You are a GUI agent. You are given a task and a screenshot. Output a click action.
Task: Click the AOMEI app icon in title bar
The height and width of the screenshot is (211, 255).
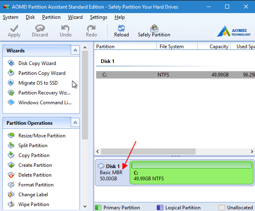click(x=6, y=7)
